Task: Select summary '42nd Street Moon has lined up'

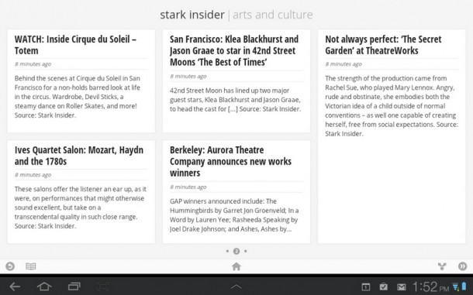Action: coord(235,100)
